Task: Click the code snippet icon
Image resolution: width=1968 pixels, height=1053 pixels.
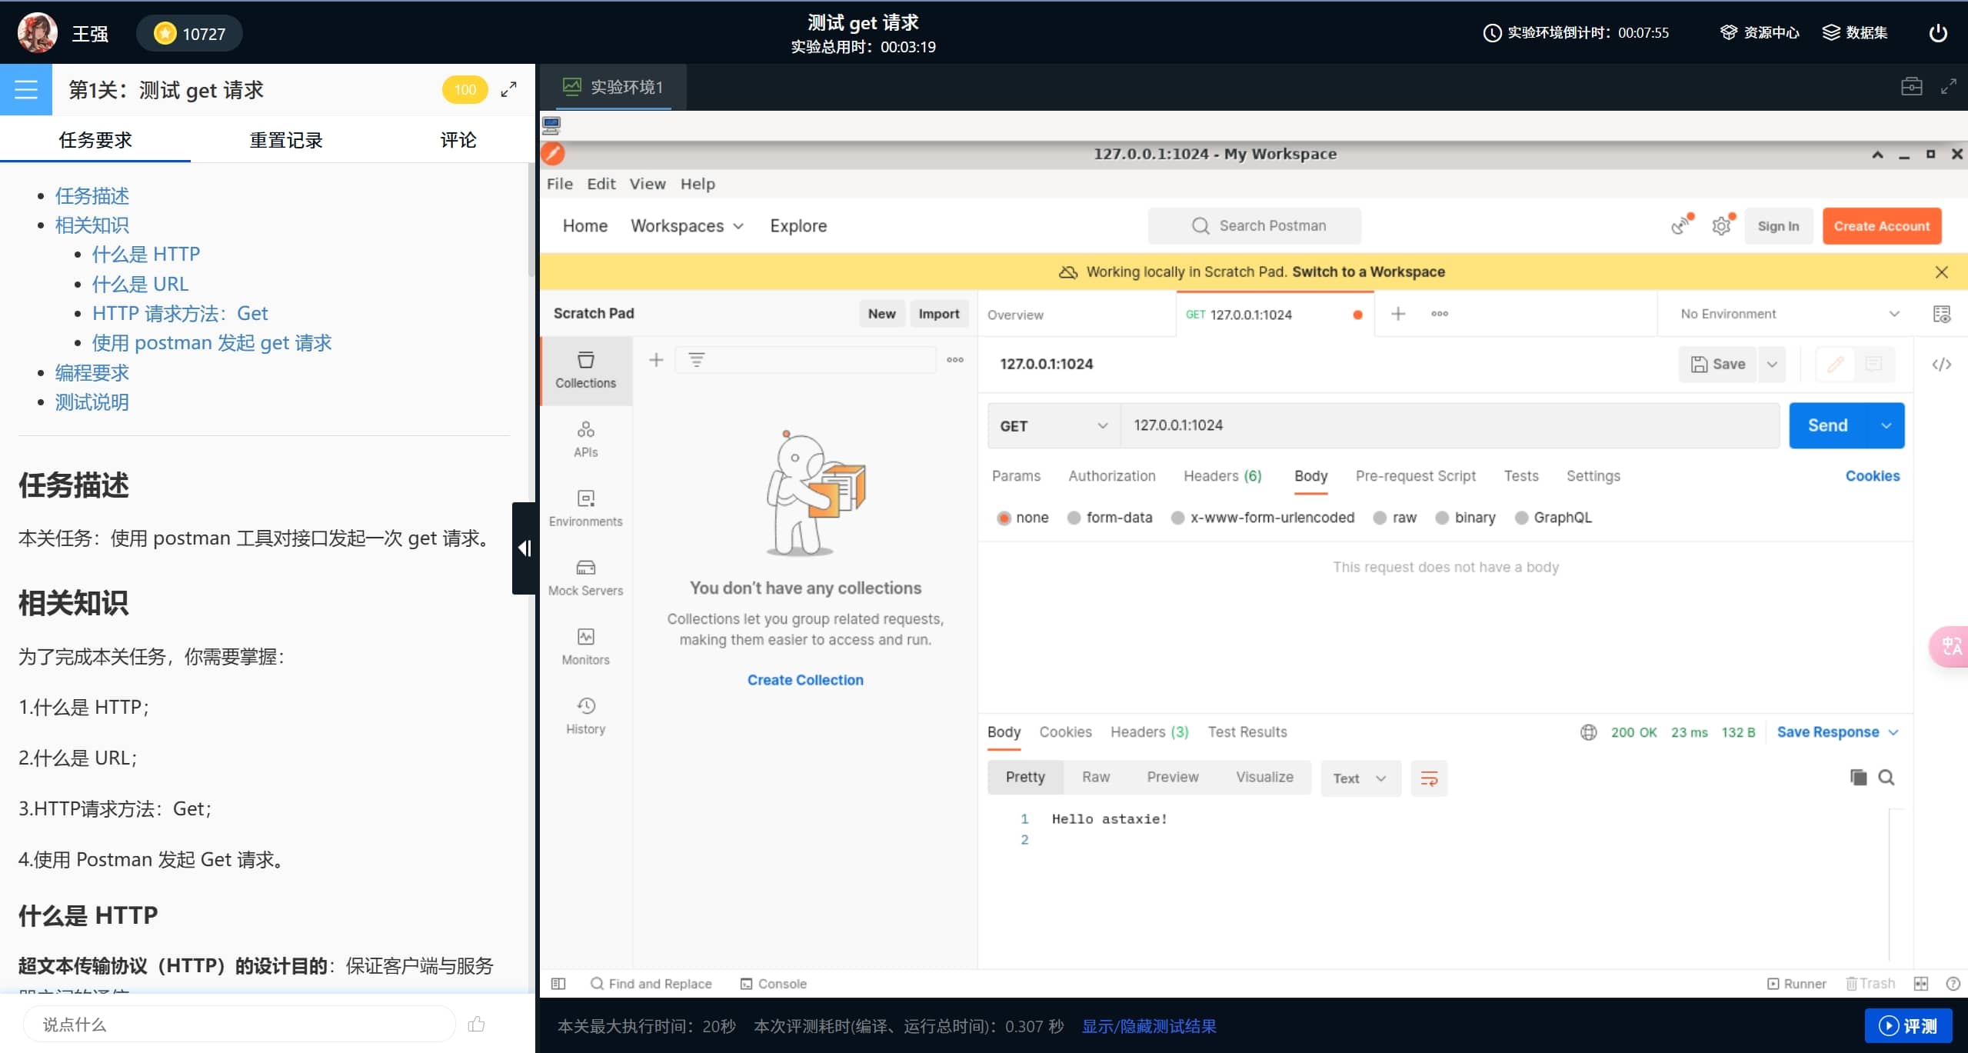Action: point(1941,364)
